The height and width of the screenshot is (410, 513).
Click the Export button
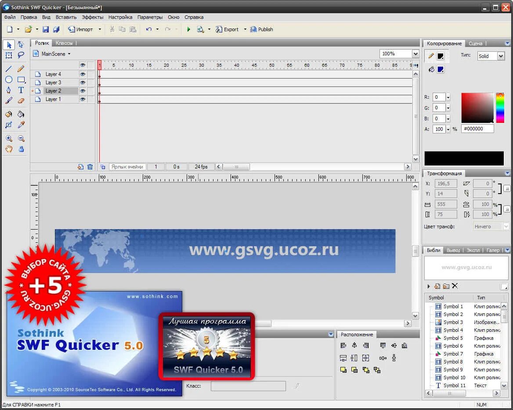click(x=227, y=29)
